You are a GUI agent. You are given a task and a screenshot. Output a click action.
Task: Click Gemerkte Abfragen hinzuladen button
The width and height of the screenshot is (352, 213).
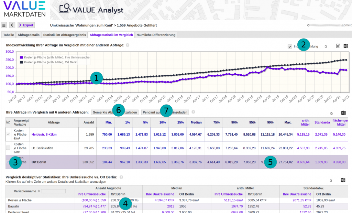[x=115, y=112]
